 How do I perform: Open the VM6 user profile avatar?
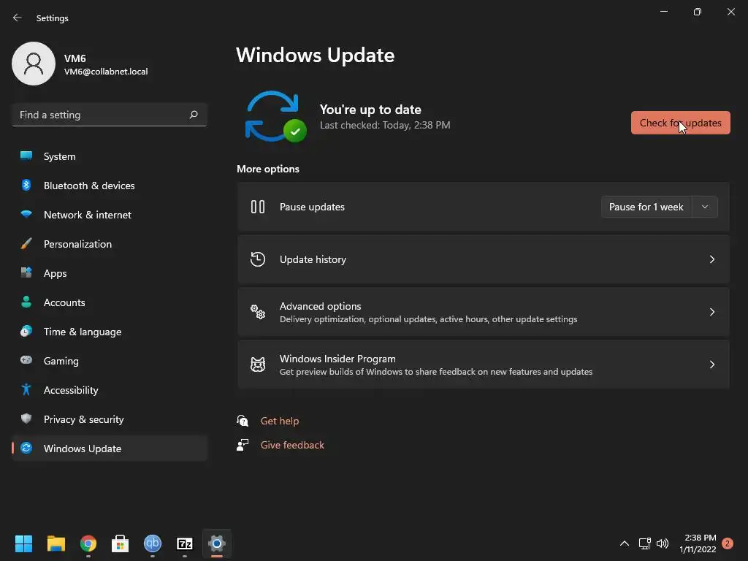(x=34, y=64)
